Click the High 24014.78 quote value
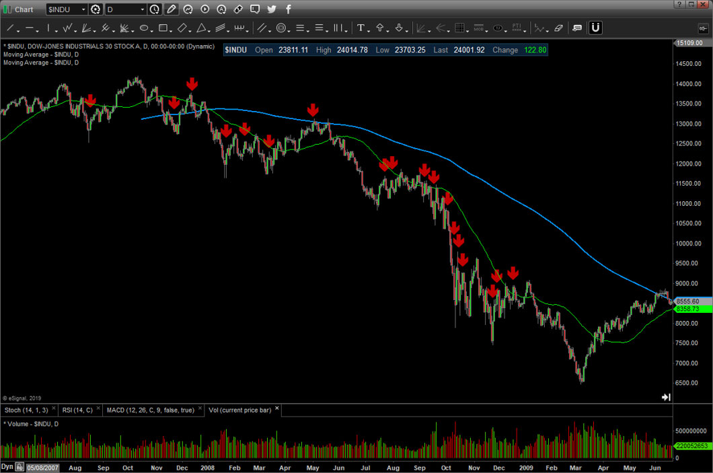Screen dimensions: 713x473 tap(352, 50)
